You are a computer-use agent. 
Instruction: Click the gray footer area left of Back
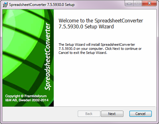click(x=40, y=114)
